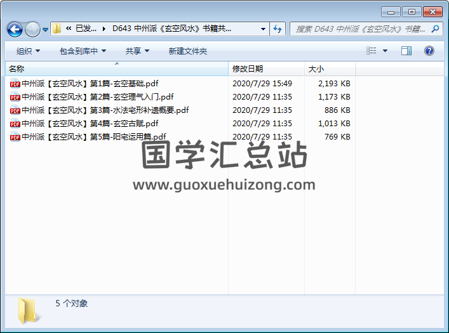Sort by the 大小 column header
Image resolution: width=449 pixels, height=333 pixels.
pos(330,69)
